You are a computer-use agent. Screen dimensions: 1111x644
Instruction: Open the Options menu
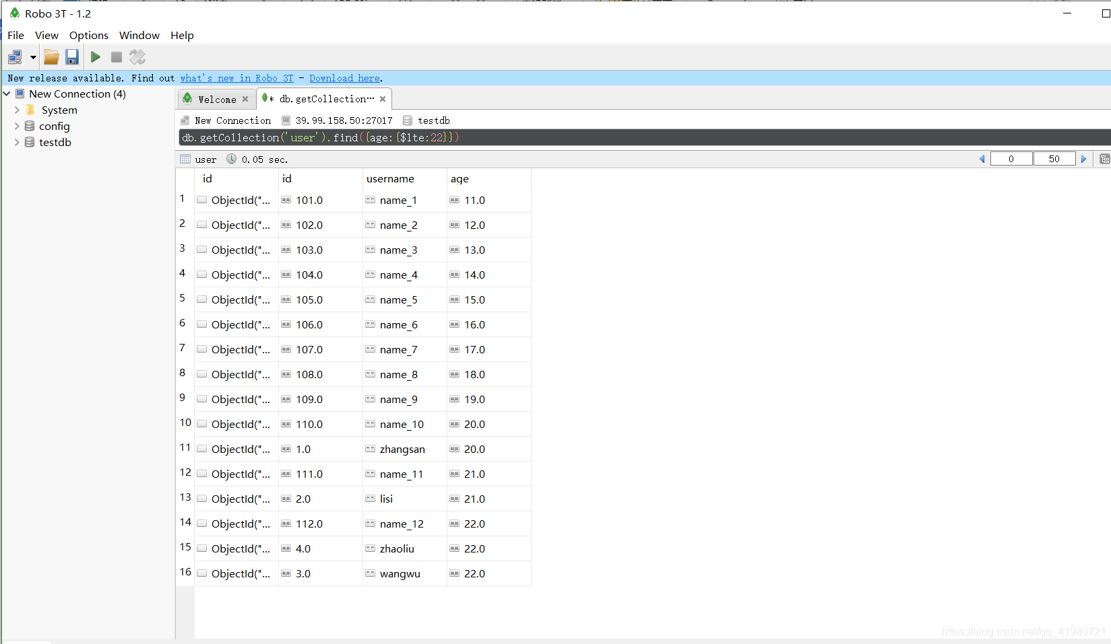point(89,35)
